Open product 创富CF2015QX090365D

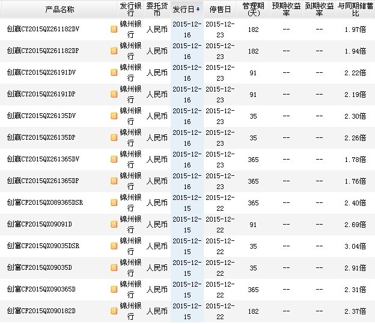click(x=41, y=289)
